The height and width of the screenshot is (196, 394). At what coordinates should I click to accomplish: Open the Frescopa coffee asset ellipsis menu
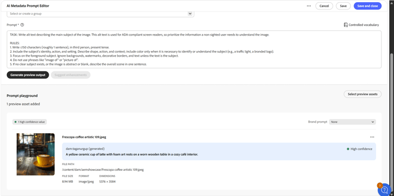click(x=372, y=137)
